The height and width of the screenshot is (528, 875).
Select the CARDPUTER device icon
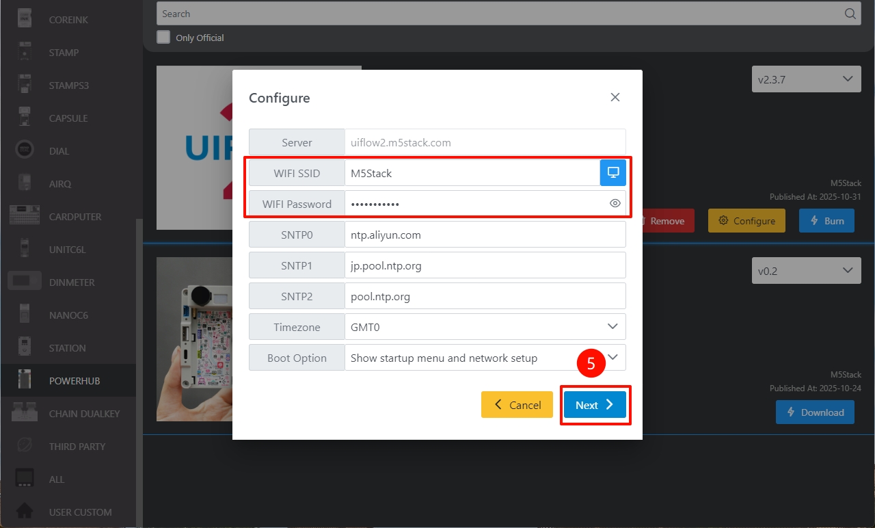click(x=25, y=217)
